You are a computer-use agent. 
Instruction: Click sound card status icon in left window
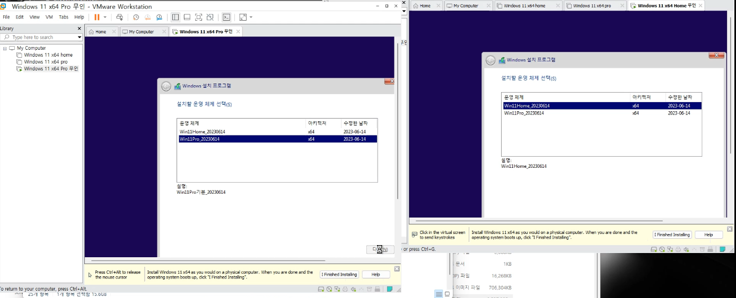[x=353, y=289]
